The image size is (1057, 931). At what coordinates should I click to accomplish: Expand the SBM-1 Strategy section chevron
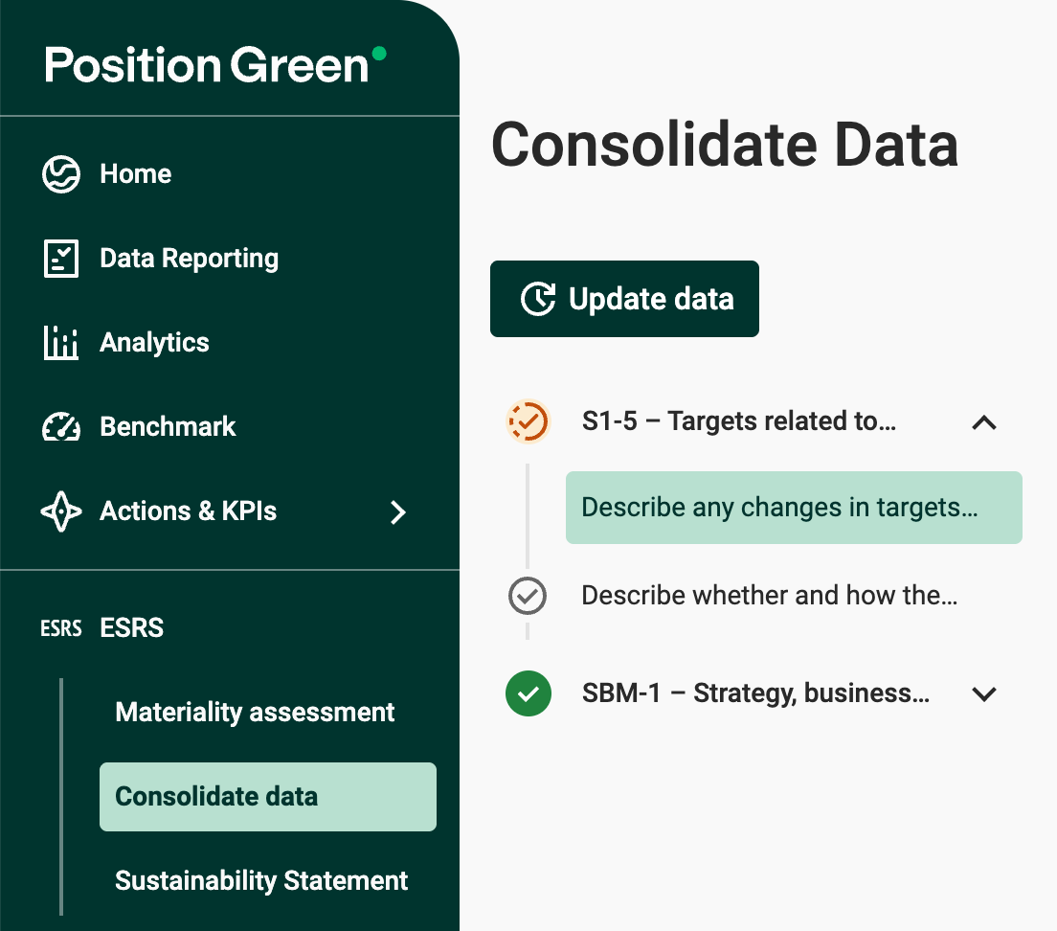pyautogui.click(x=984, y=693)
